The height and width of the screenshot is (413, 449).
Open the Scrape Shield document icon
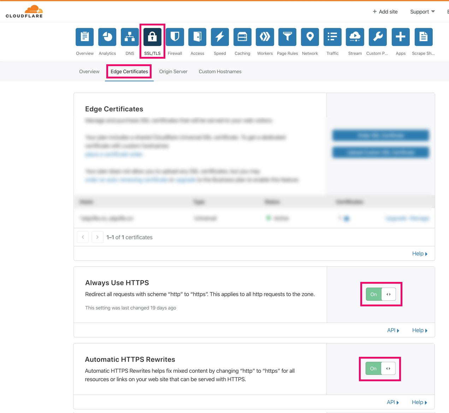coord(423,37)
